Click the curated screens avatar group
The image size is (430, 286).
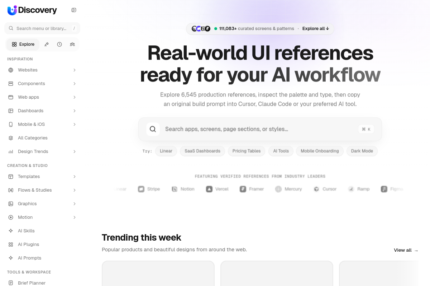click(x=201, y=29)
